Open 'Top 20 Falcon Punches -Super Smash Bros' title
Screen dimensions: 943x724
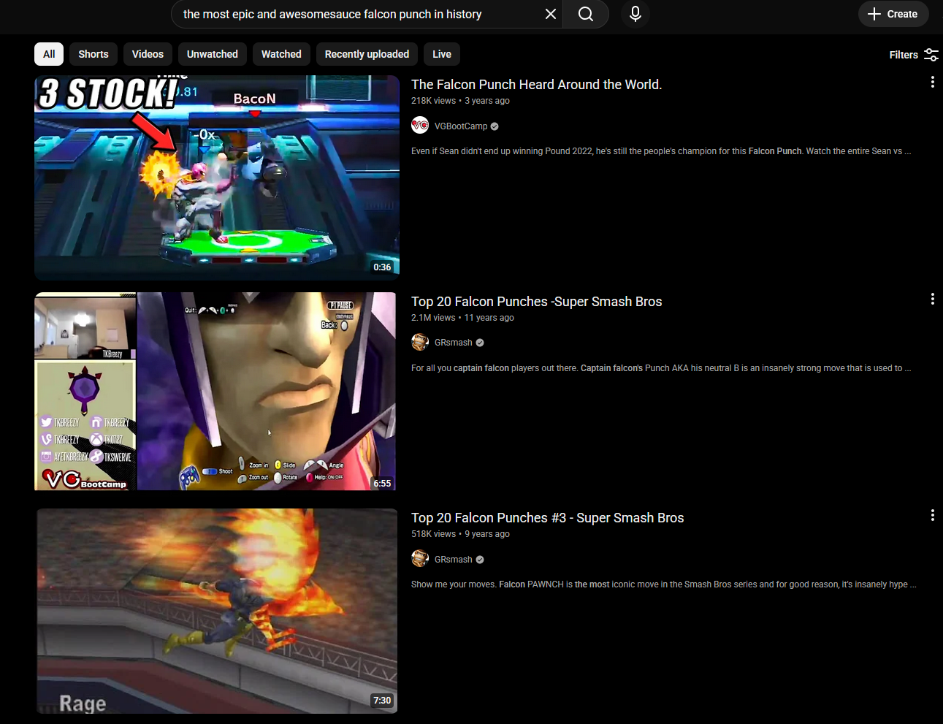coord(537,302)
